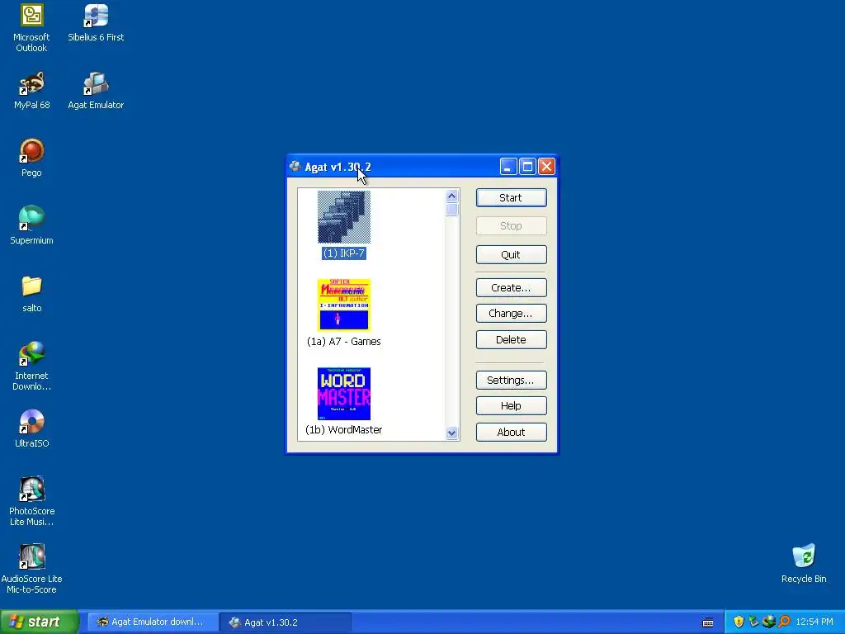Click the security shield tray icon
Image resolution: width=845 pixels, height=634 pixels.
point(739,622)
